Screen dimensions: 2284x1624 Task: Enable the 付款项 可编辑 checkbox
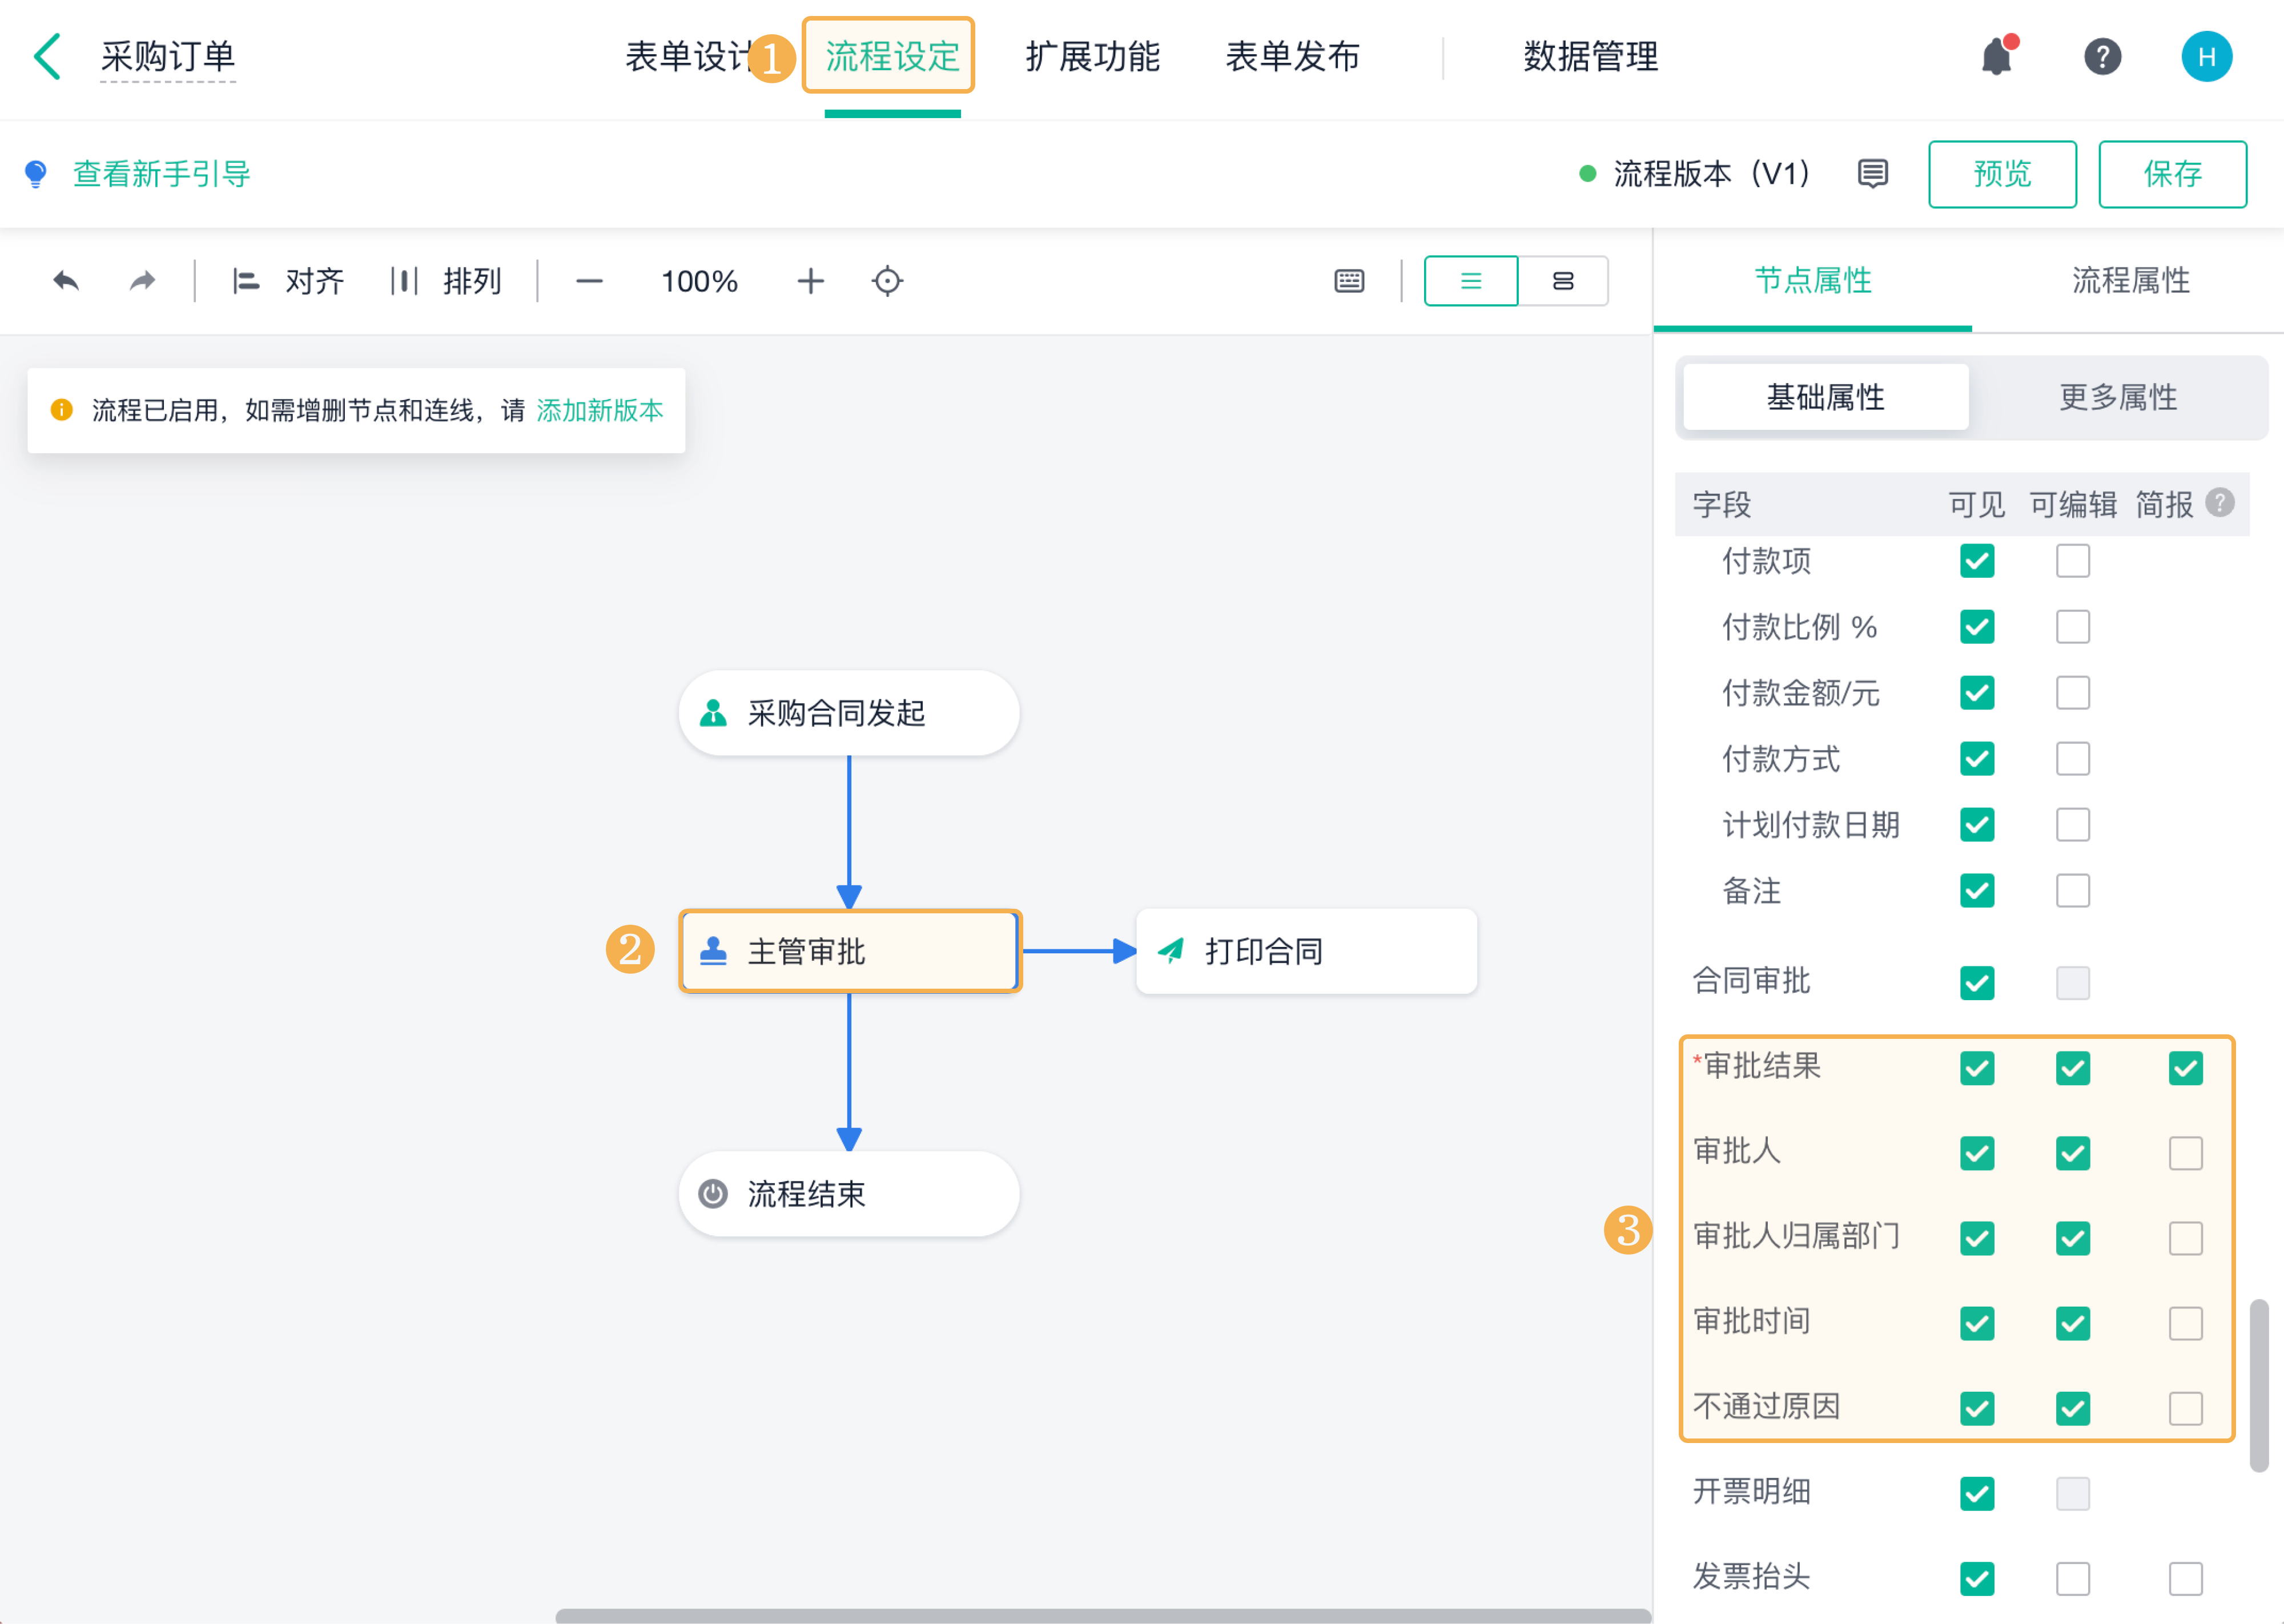tap(2072, 561)
